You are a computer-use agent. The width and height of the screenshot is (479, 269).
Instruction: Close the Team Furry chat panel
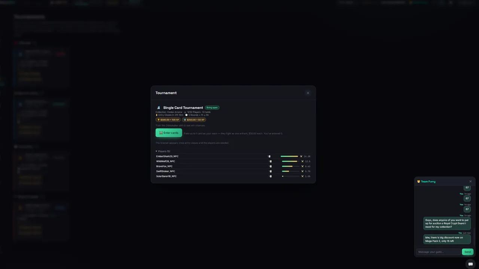(x=470, y=182)
